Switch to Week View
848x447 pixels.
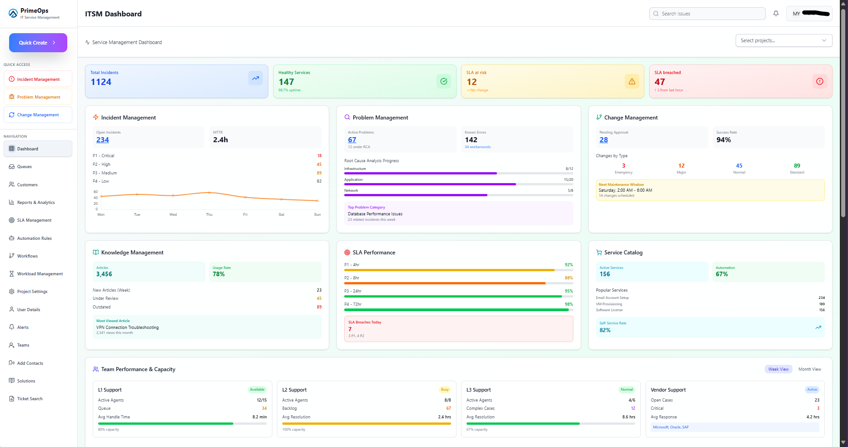(778, 369)
